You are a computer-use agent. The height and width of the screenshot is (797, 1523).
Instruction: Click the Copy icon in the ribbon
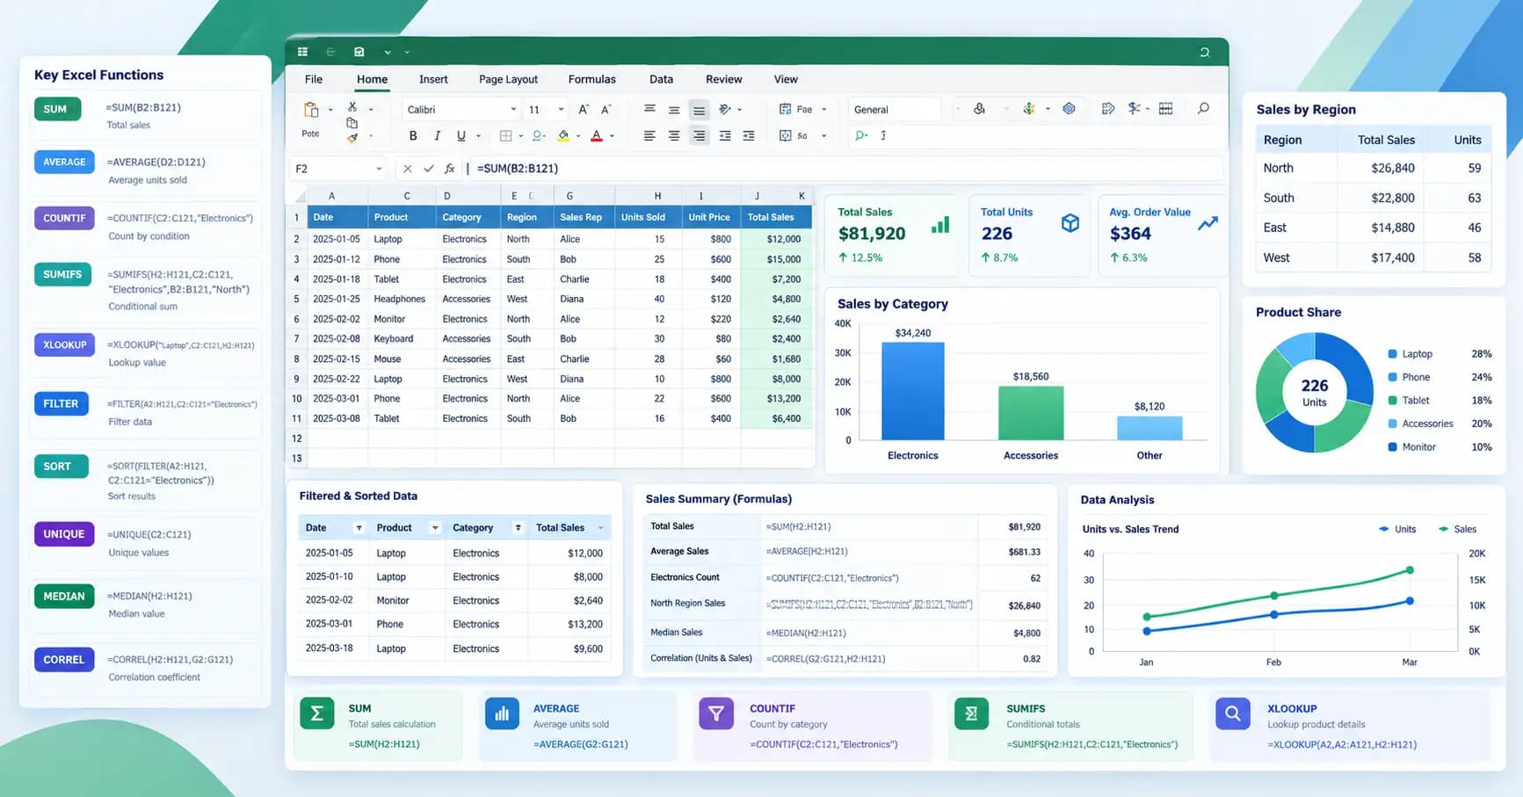[352, 123]
